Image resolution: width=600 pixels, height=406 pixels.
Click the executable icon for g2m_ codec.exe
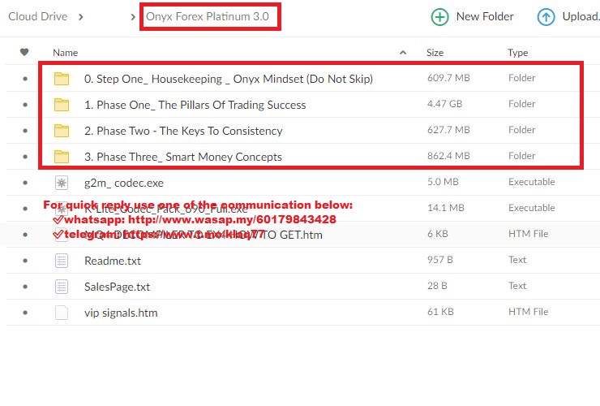62,183
